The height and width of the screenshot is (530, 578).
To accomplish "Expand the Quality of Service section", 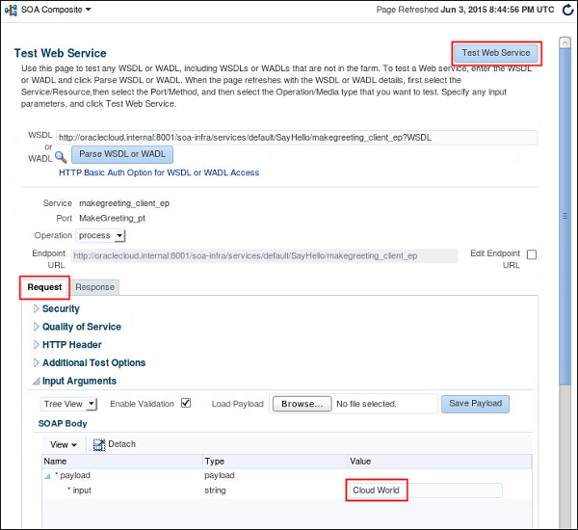I will [x=37, y=328].
